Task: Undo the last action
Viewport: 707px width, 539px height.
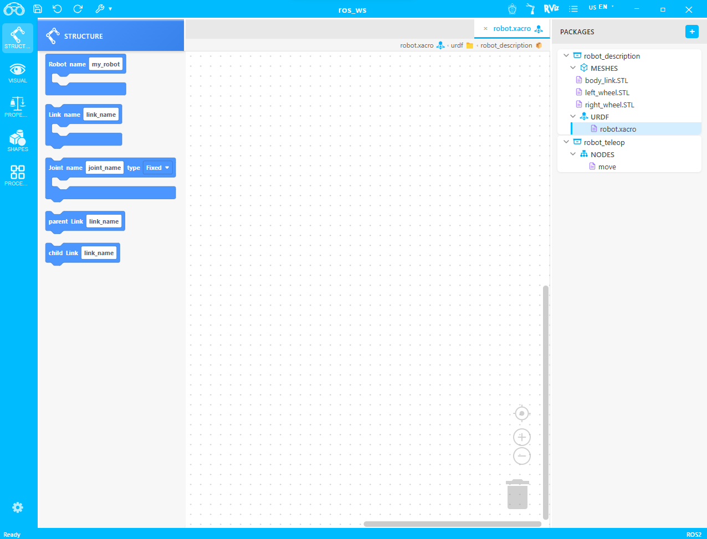Action: [x=57, y=9]
